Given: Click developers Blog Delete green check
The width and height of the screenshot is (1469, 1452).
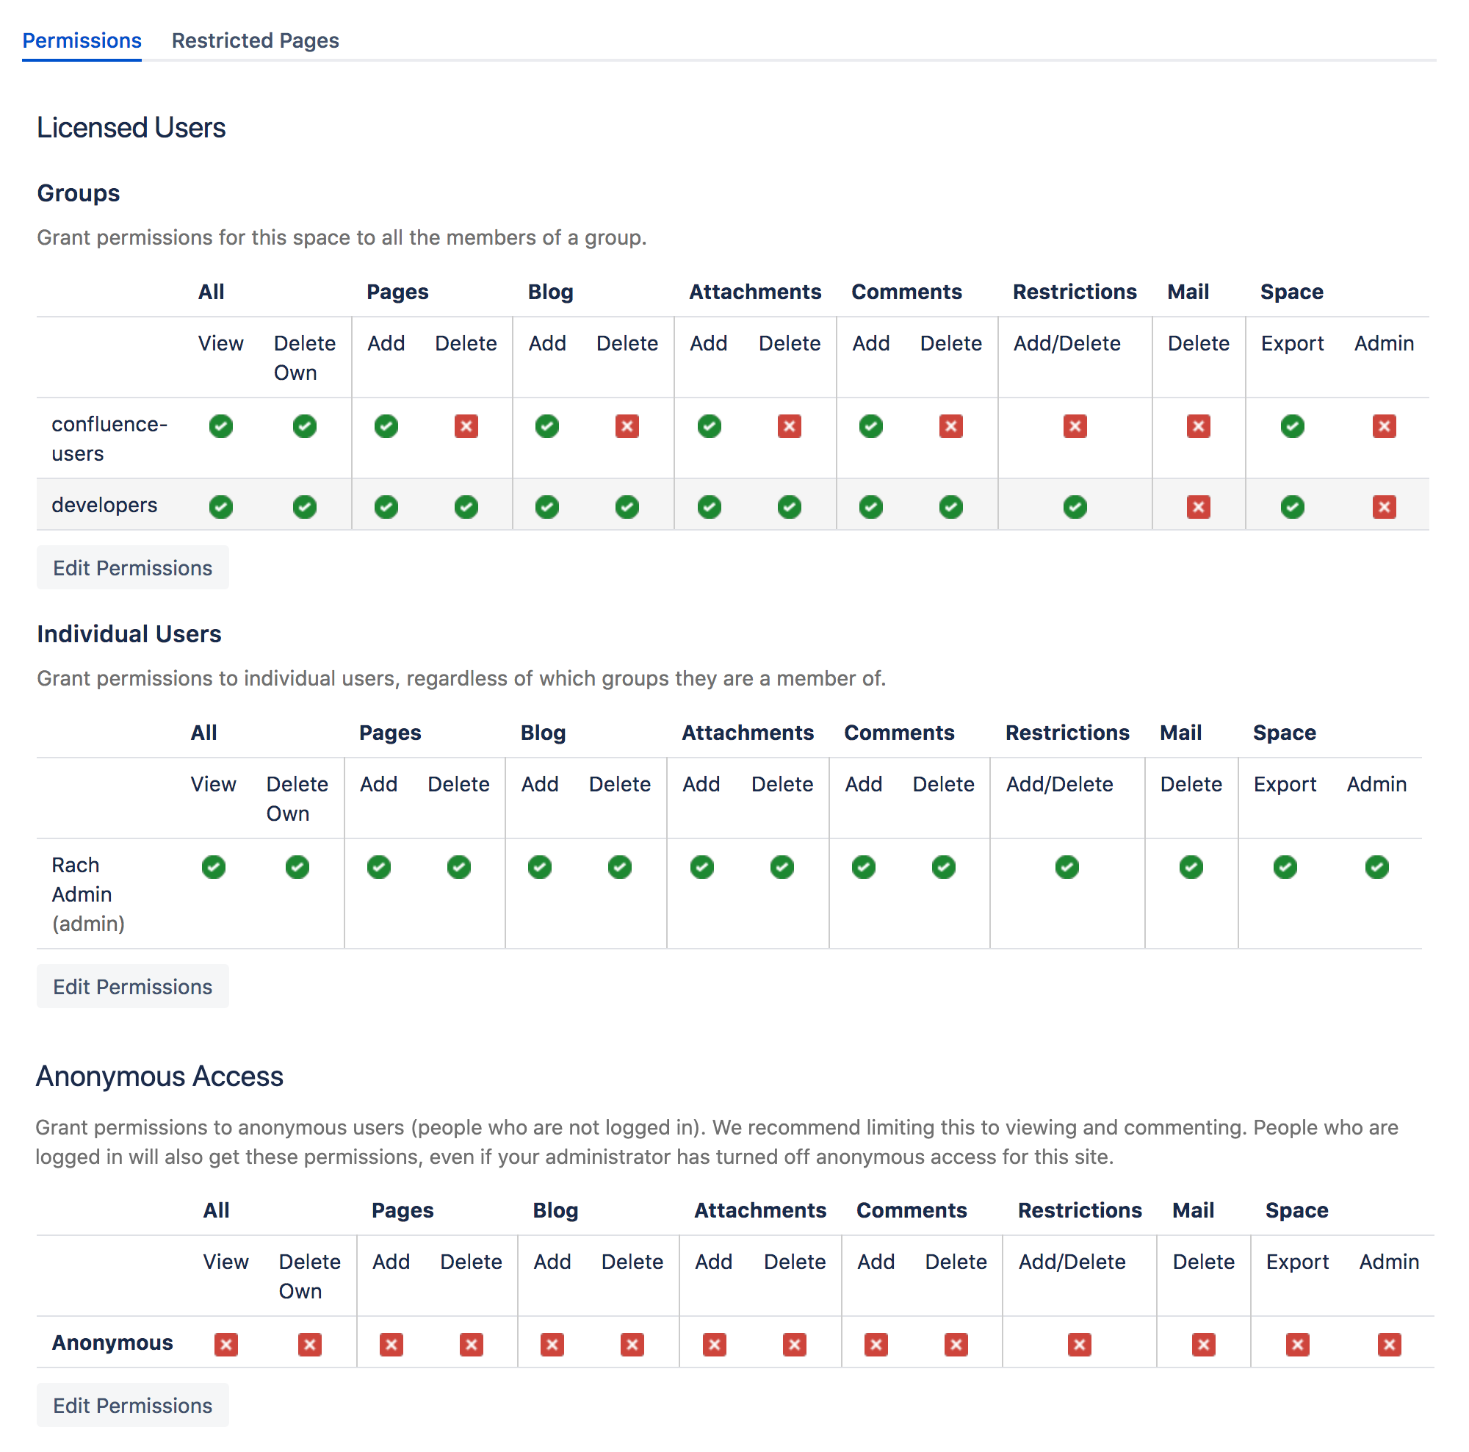Looking at the screenshot, I should pos(627,506).
